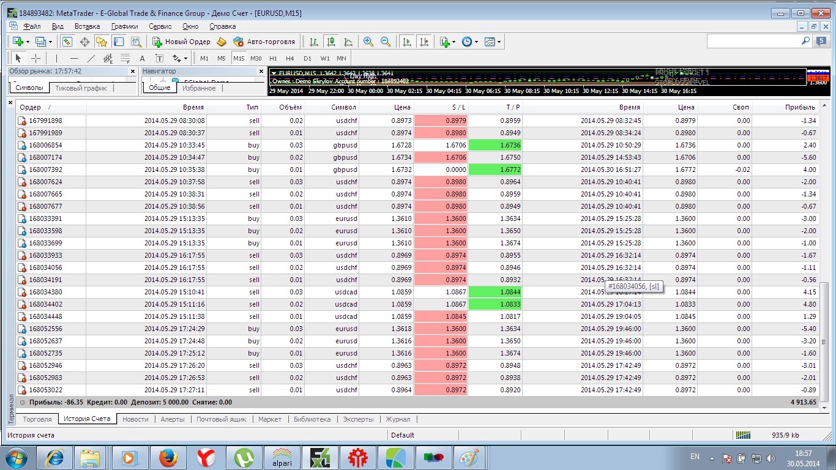836x470 pixels.
Task: Pick the Fibonacci retracement tool
Action: (125, 58)
